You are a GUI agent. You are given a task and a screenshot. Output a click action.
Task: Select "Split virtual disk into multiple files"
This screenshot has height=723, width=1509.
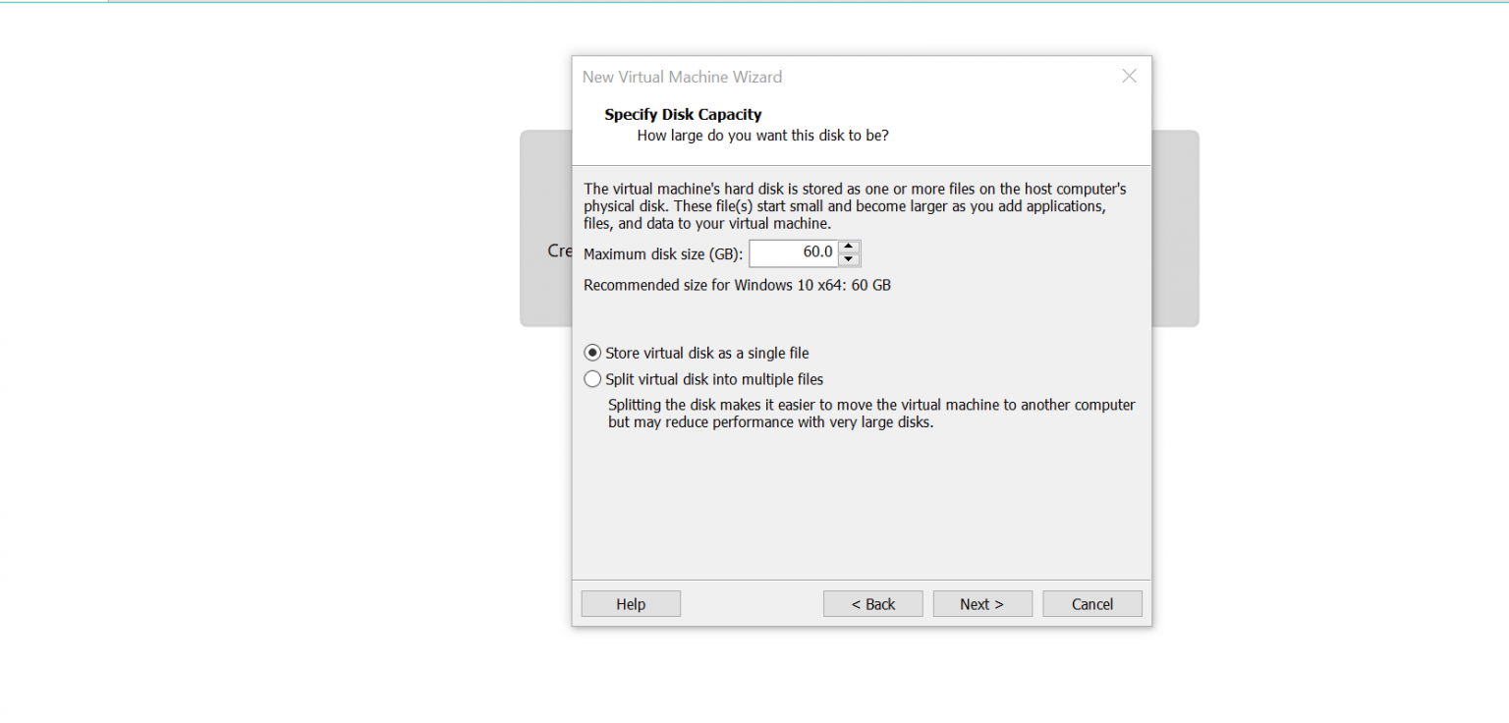(x=593, y=379)
